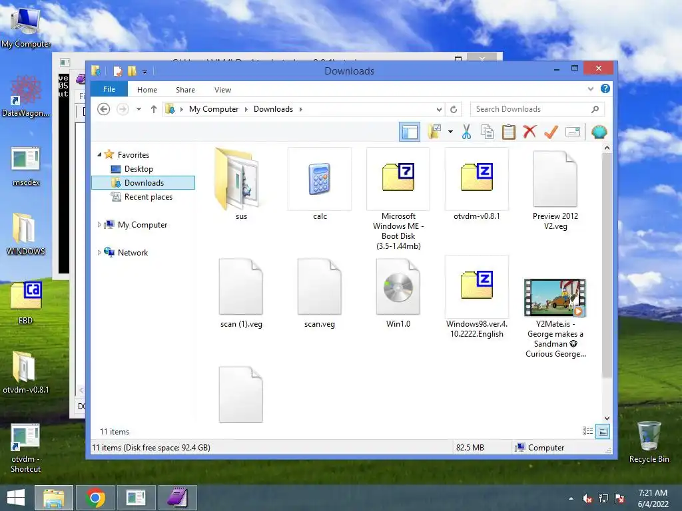Click Downloads in the address breadcrumb

point(273,109)
